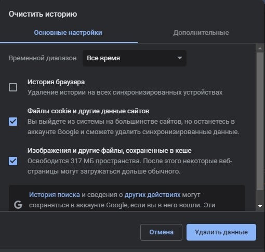Click the vertical scrollbar thumb
Image resolution: width=265 pixels, height=252 pixels.
[x=260, y=121]
